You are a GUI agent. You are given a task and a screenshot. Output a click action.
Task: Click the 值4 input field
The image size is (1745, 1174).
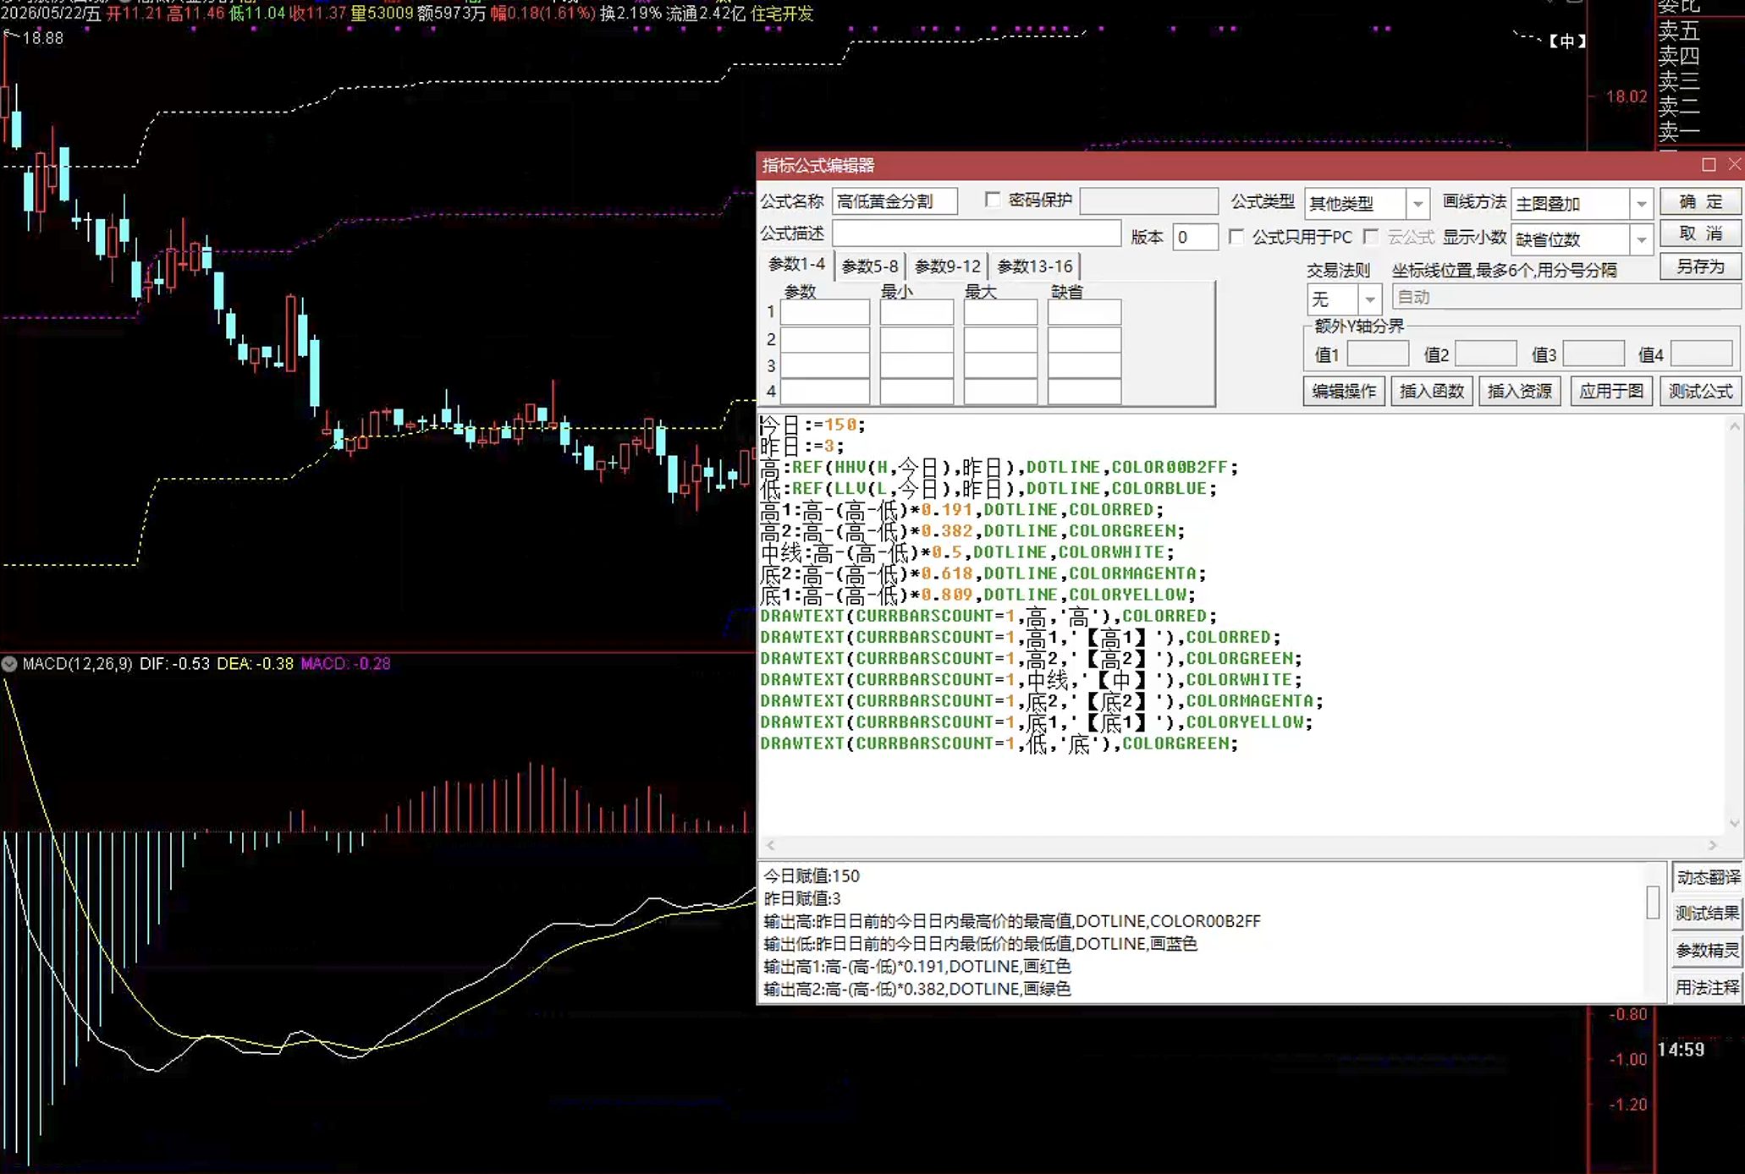(x=1702, y=354)
